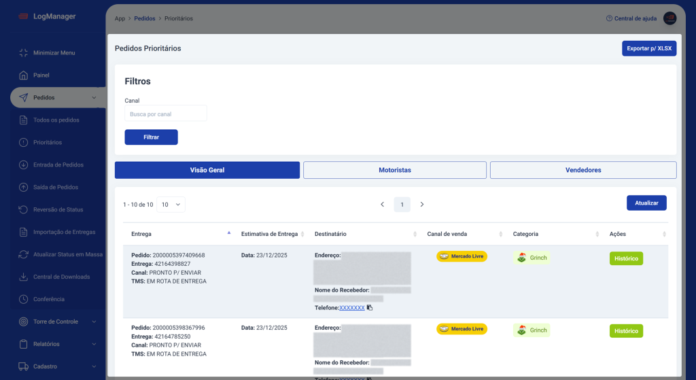Toggle sort on Canal de venda column
Screen dimensions: 696x380
coord(500,234)
